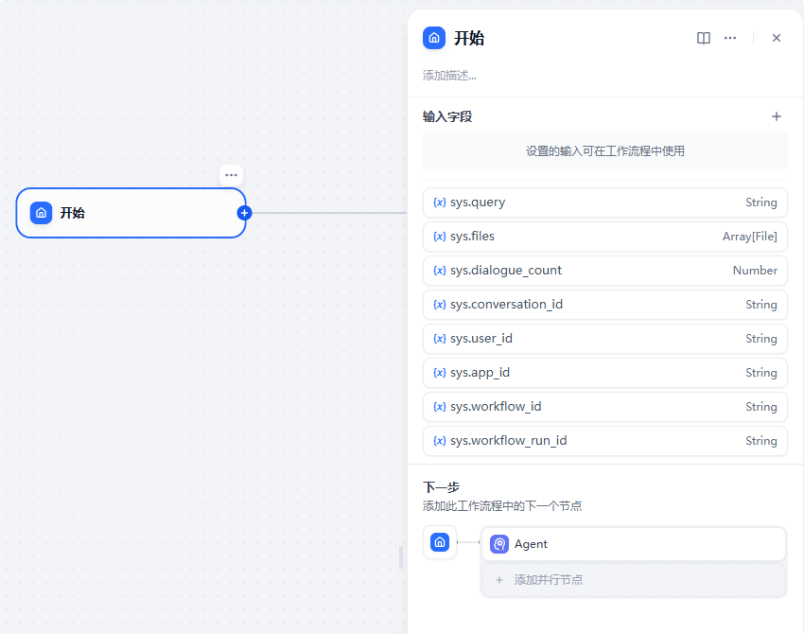Click the panel resize handle on left edge
Screen dimensions: 804x634
(401, 558)
